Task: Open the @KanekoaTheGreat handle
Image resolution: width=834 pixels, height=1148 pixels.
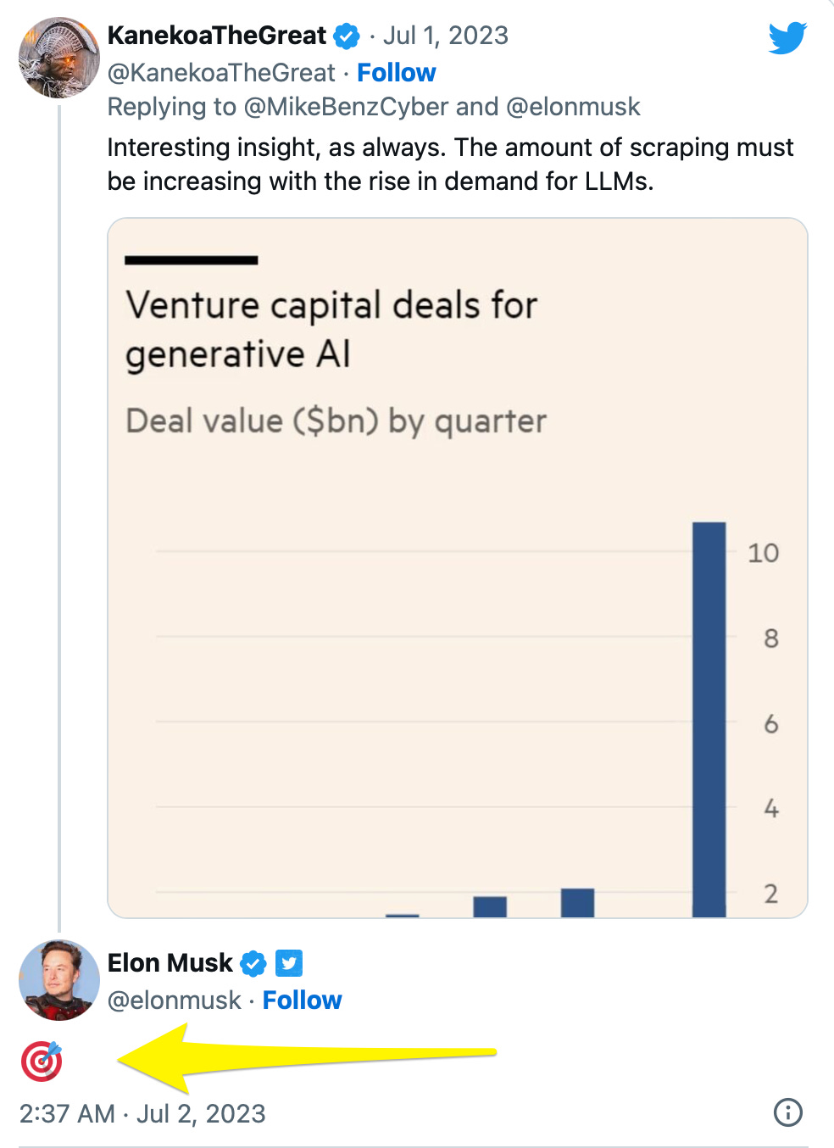Action: 221,73
